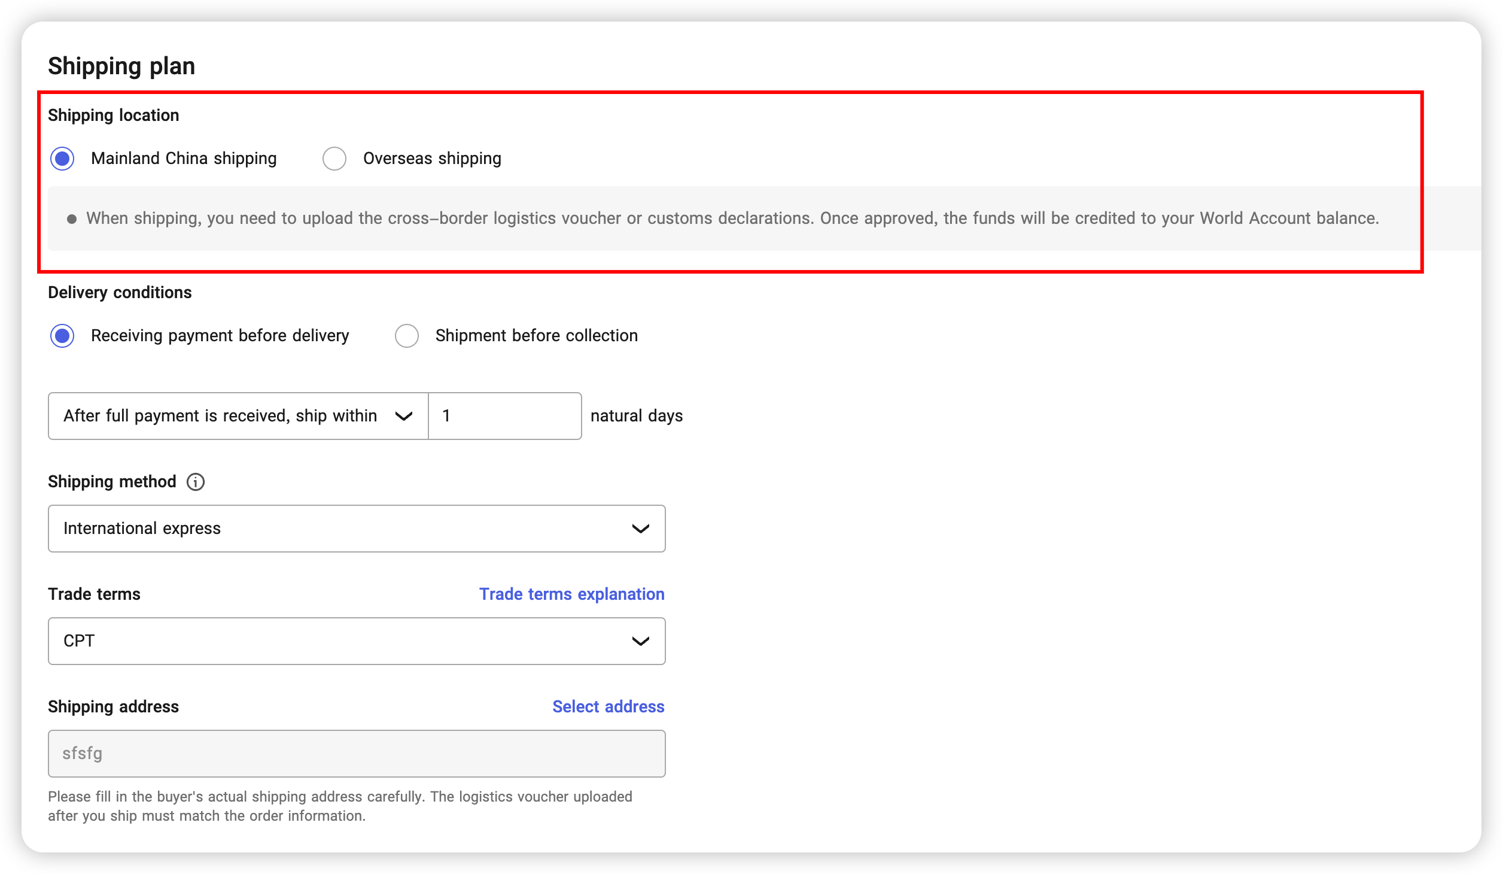Open Select address for shipping
This screenshot has height=874, width=1503.
click(x=608, y=706)
